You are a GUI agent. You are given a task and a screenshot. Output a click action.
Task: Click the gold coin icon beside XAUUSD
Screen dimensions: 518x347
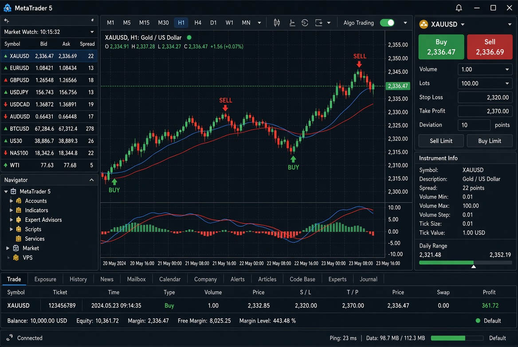[x=424, y=24]
